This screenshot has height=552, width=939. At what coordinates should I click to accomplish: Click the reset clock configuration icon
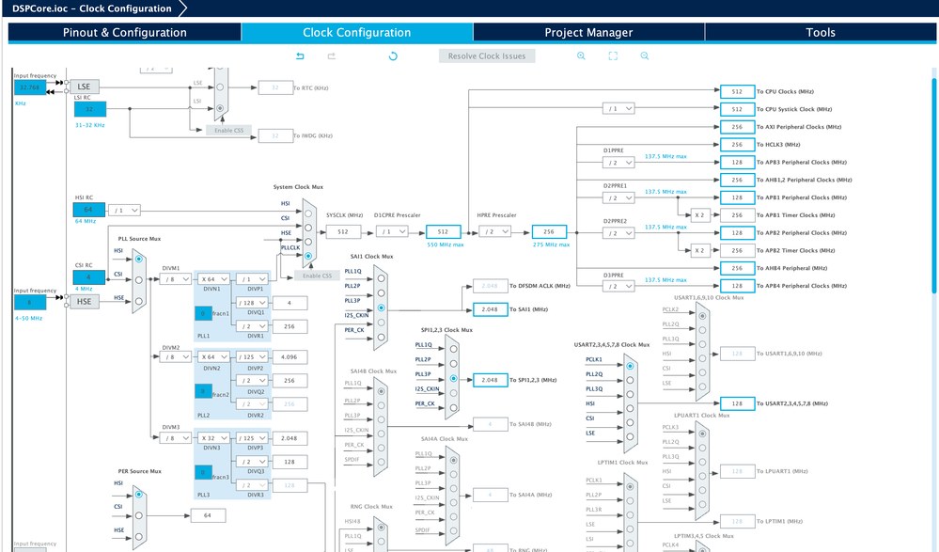[x=393, y=55]
